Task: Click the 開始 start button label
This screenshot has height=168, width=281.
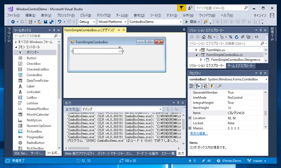Action: (x=193, y=22)
